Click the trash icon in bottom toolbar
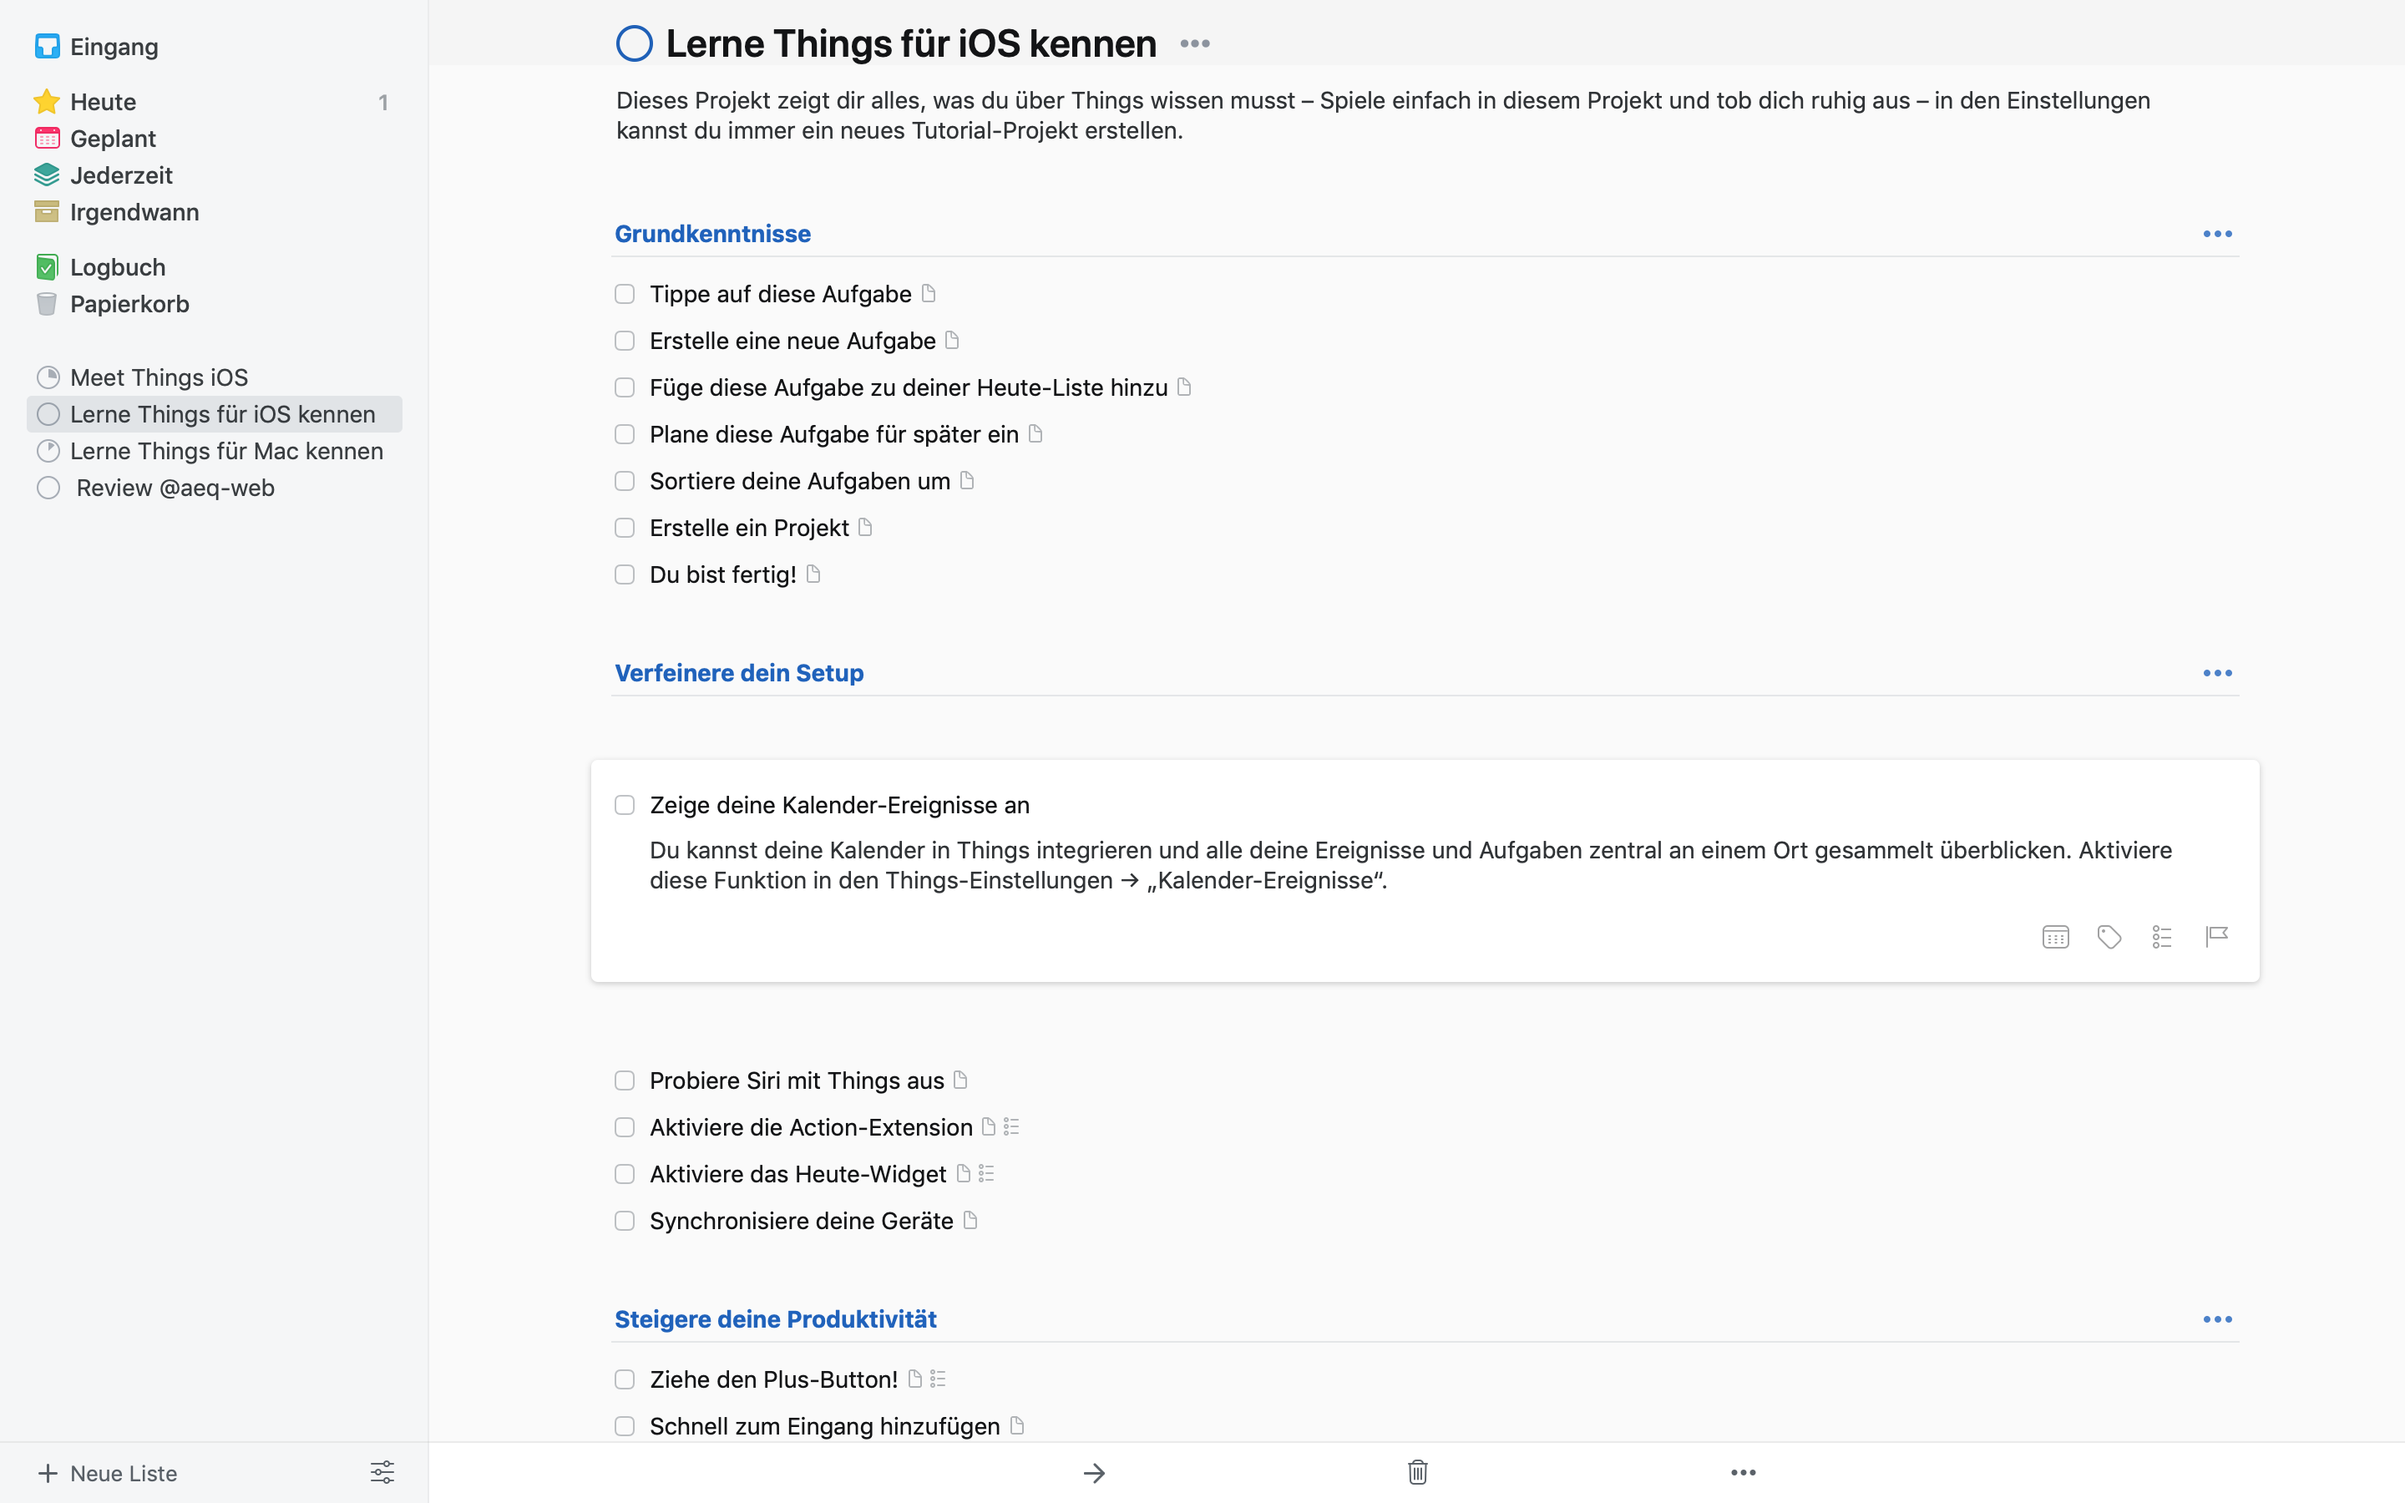The width and height of the screenshot is (2405, 1503). pos(1418,1472)
